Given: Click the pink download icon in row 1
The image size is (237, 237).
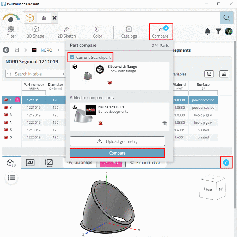Looking at the screenshot, I should [x=17, y=100].
